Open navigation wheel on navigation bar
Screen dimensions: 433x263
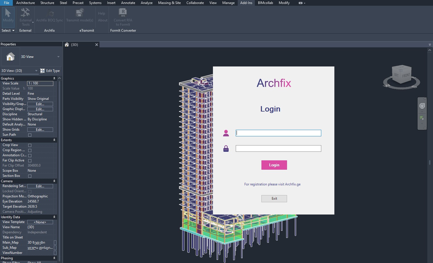point(422,106)
